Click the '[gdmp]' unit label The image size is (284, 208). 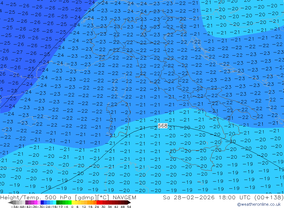[x=86, y=198]
